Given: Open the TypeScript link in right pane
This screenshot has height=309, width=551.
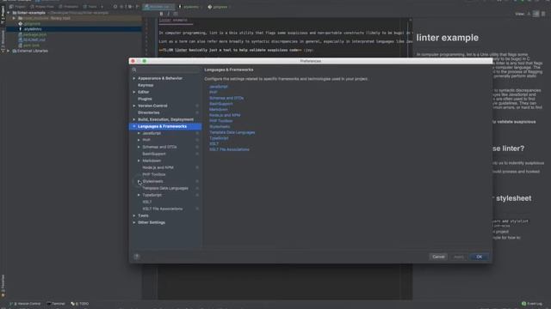Looking at the screenshot, I should pos(219,138).
